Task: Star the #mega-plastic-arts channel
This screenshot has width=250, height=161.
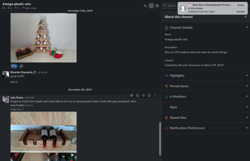Action: tap(4, 8)
